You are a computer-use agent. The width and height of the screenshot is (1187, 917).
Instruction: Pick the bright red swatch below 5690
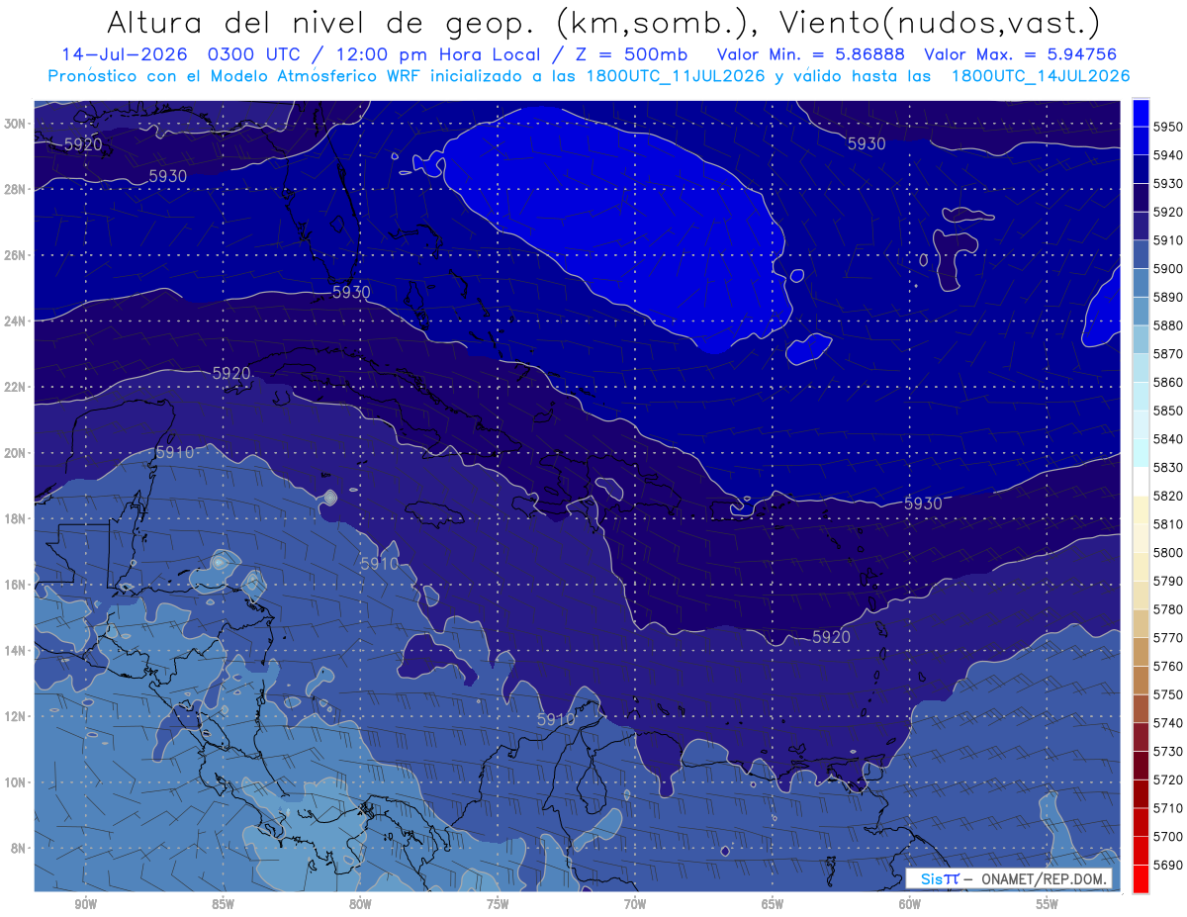pyautogui.click(x=1141, y=878)
